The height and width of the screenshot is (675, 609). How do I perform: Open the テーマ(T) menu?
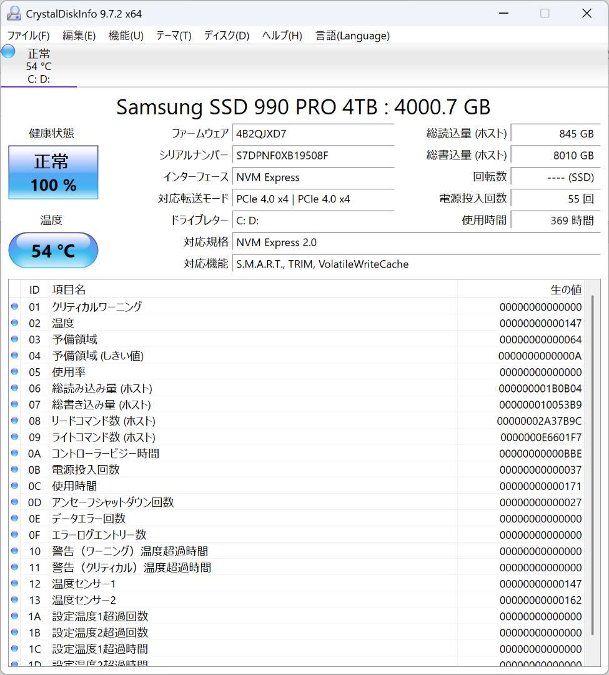tap(173, 36)
